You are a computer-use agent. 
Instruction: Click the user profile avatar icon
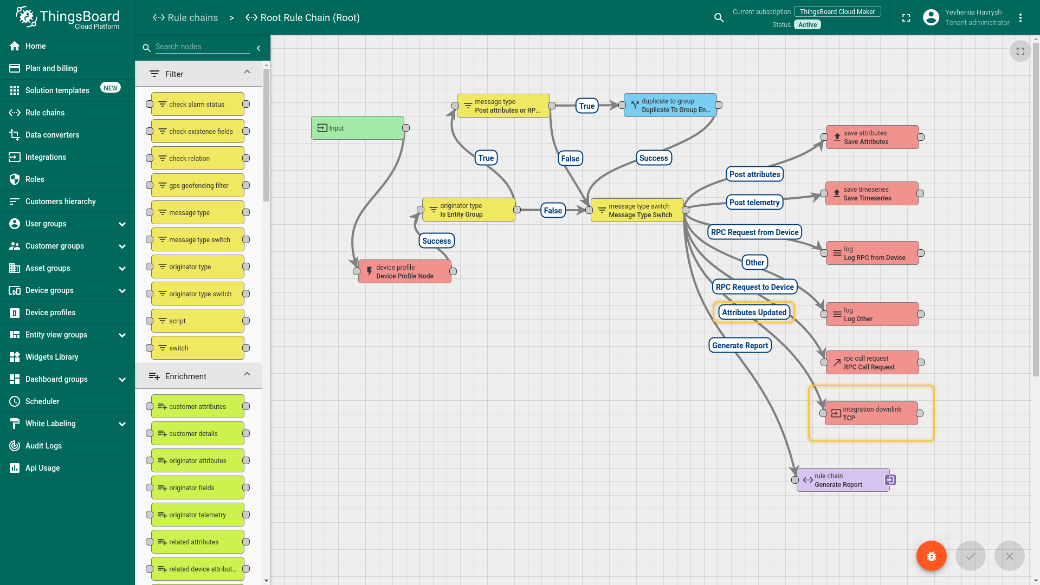[931, 18]
